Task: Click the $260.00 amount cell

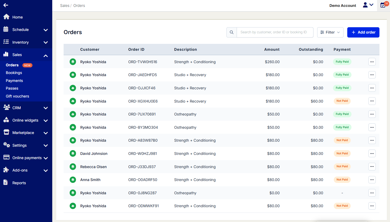Action: click(x=272, y=62)
